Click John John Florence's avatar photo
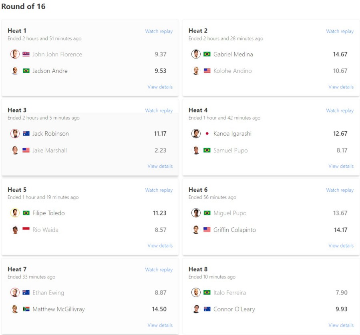The width and height of the screenshot is (360, 335). [15, 54]
